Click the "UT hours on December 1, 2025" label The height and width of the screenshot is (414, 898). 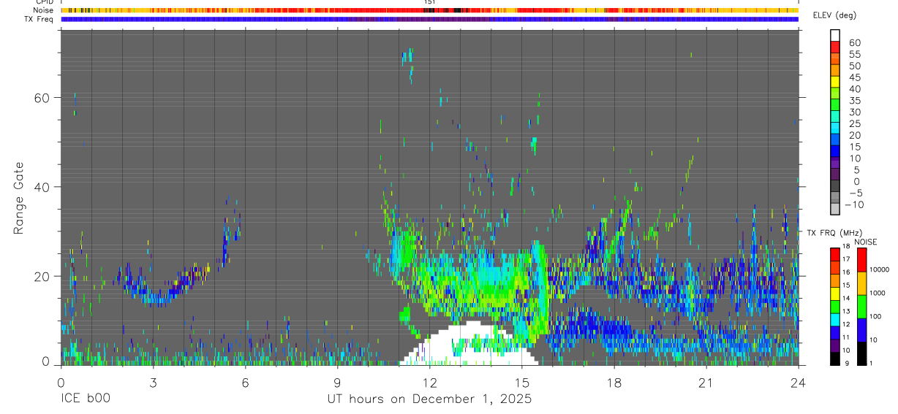[429, 399]
